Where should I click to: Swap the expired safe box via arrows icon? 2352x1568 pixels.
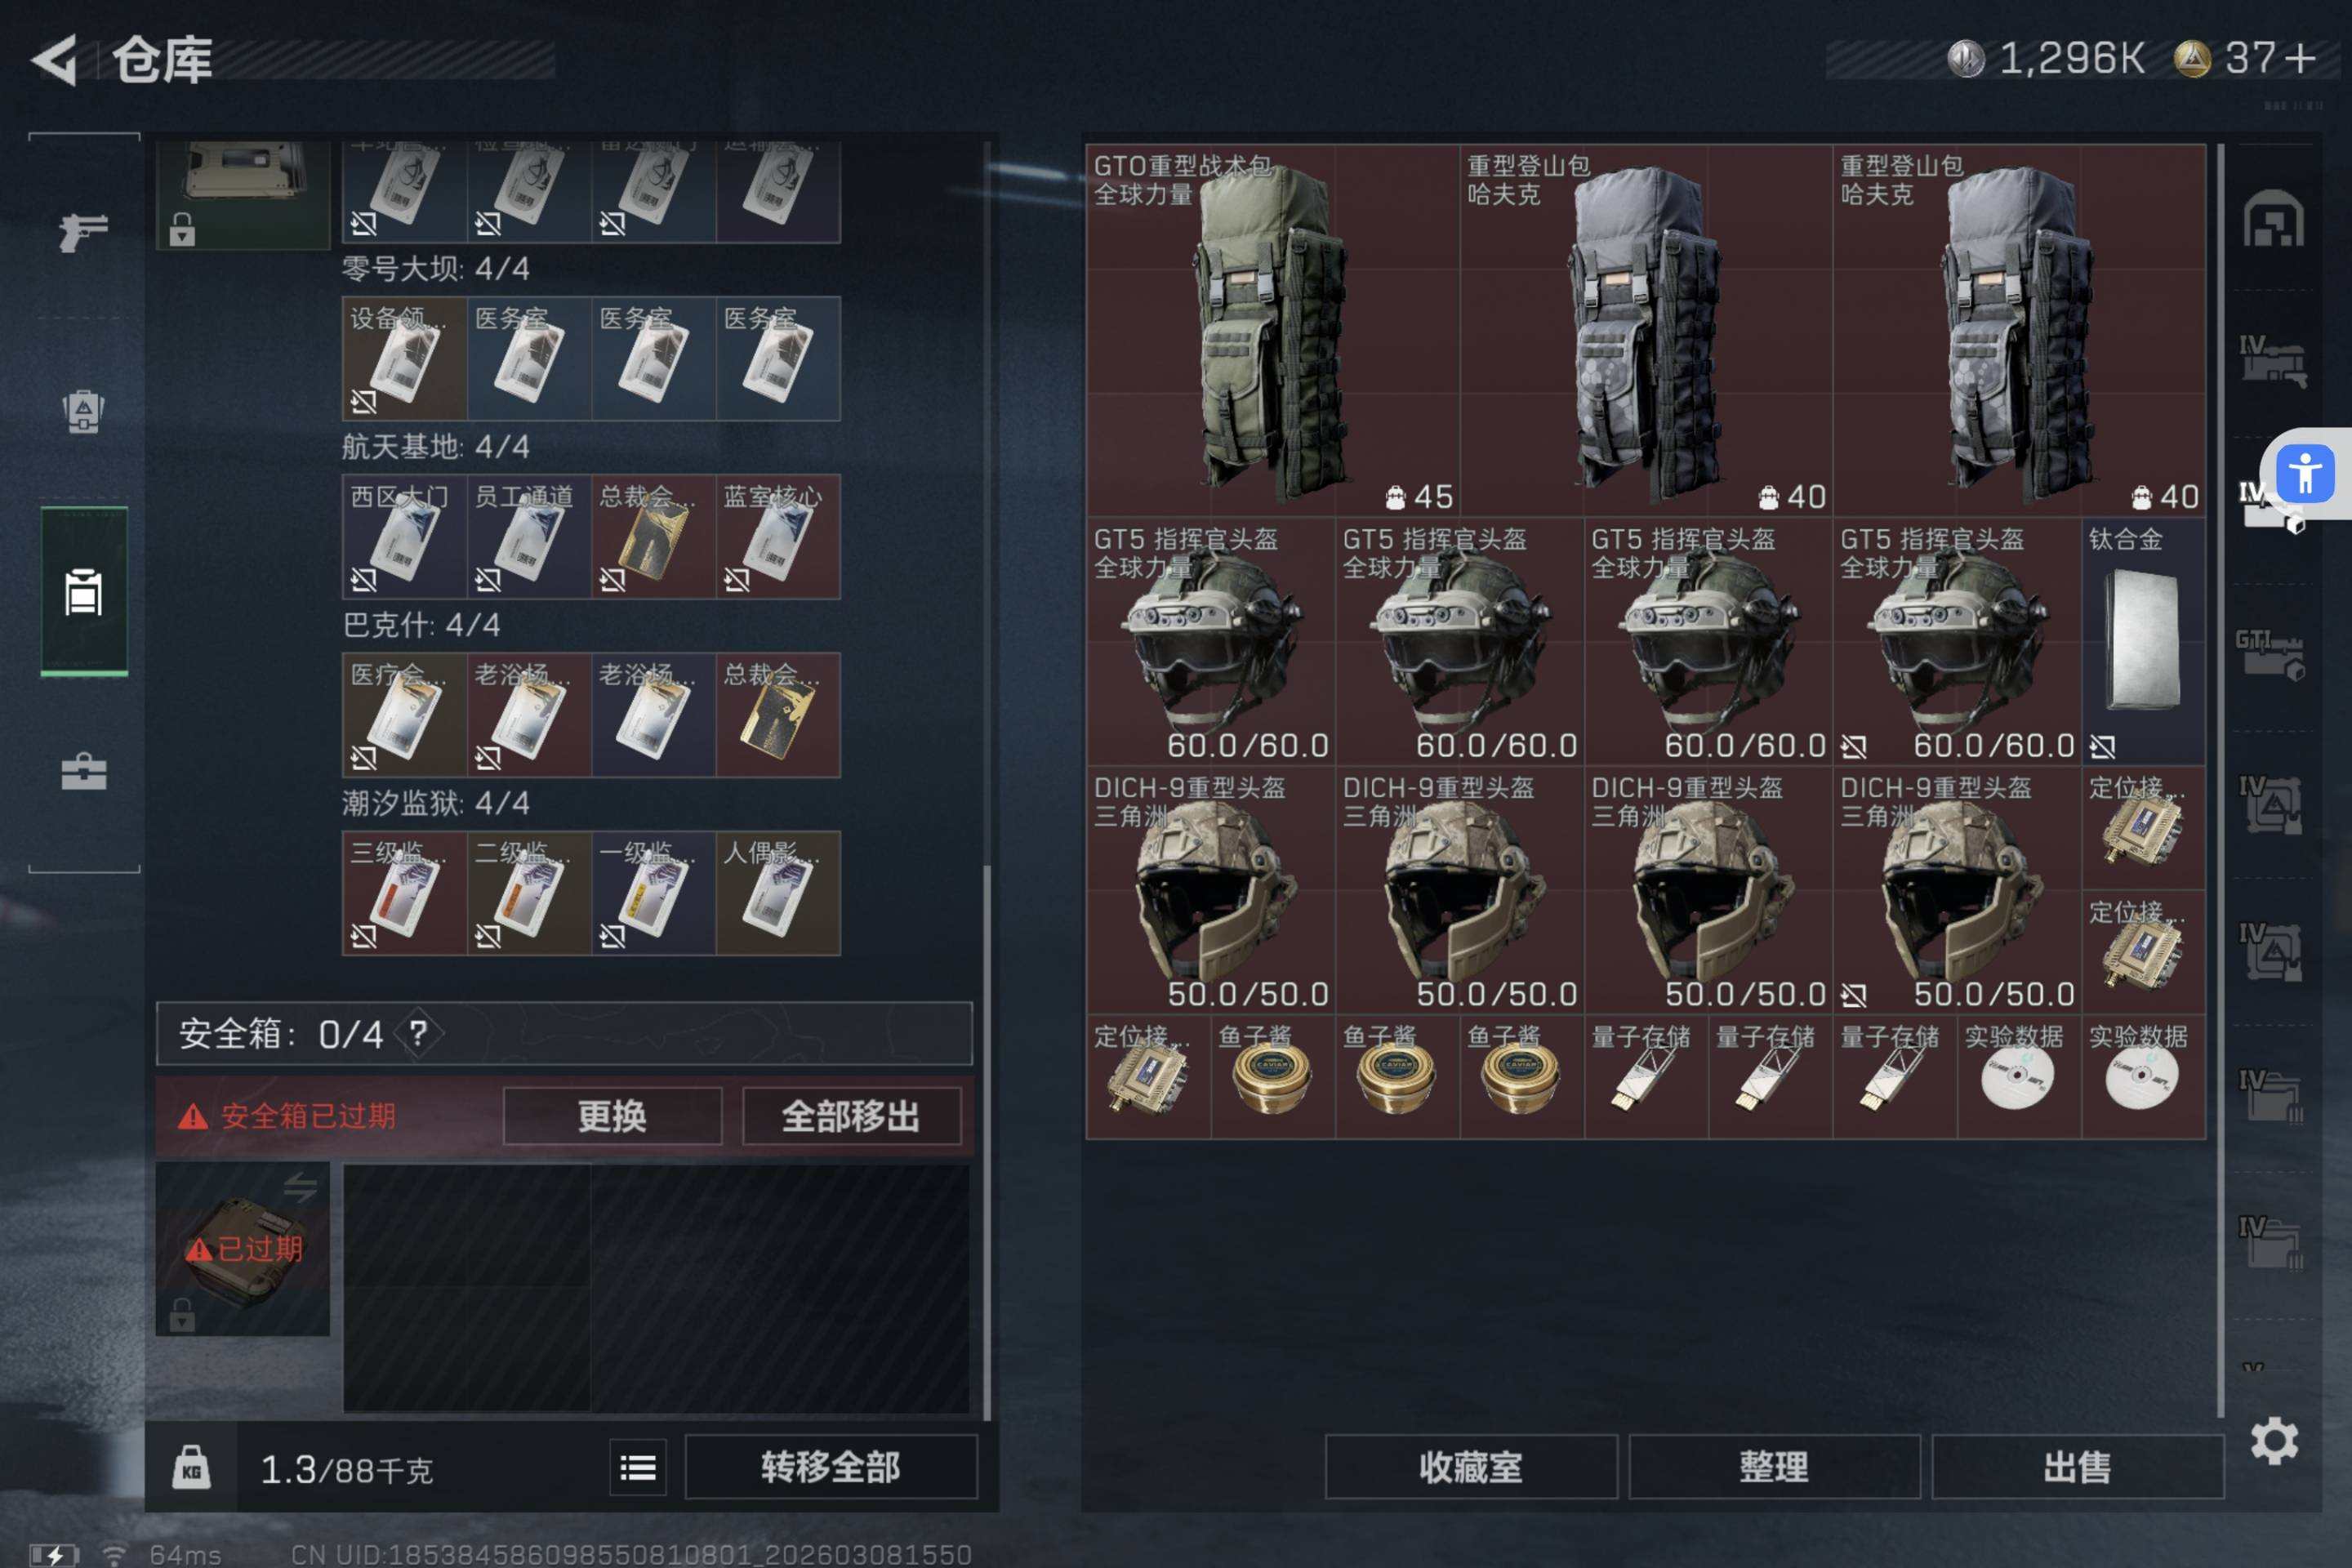click(x=300, y=1187)
